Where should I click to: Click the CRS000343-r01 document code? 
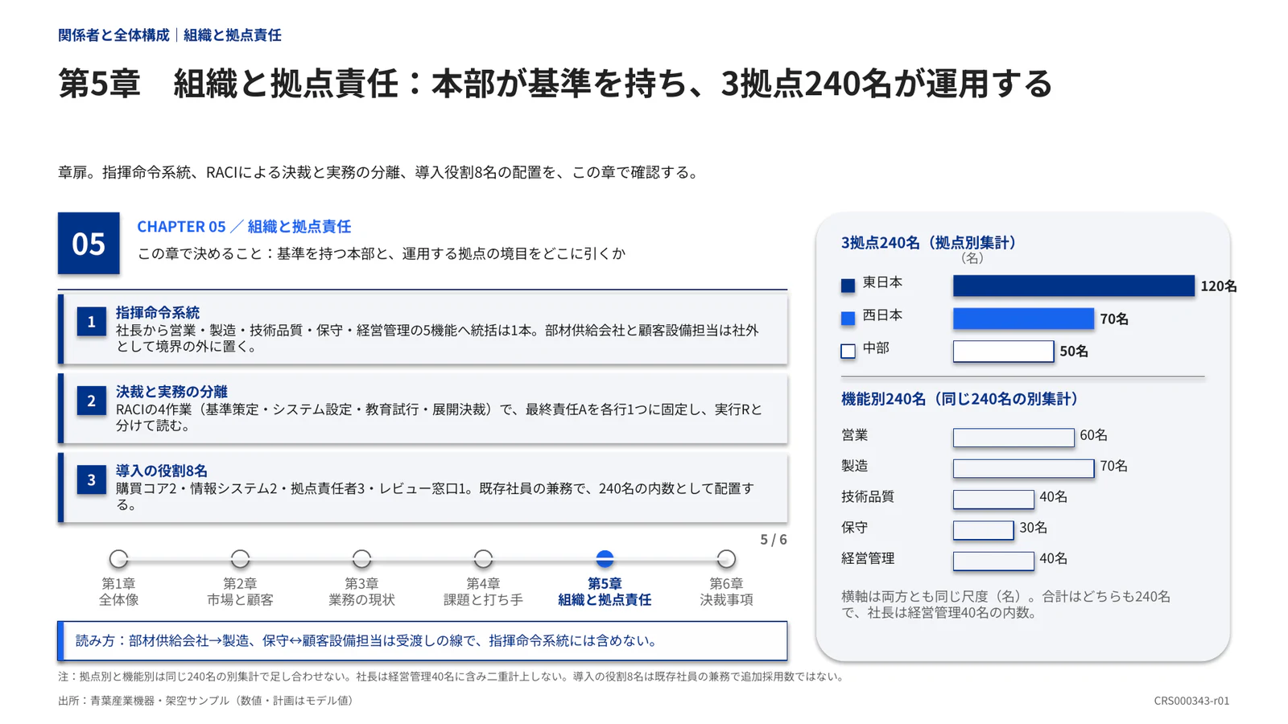tap(1191, 701)
